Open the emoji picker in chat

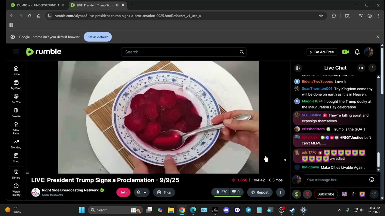tap(372, 180)
